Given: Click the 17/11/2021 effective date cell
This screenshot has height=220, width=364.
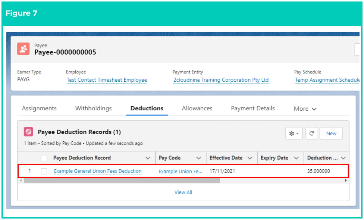Looking at the screenshot, I should click(222, 171).
